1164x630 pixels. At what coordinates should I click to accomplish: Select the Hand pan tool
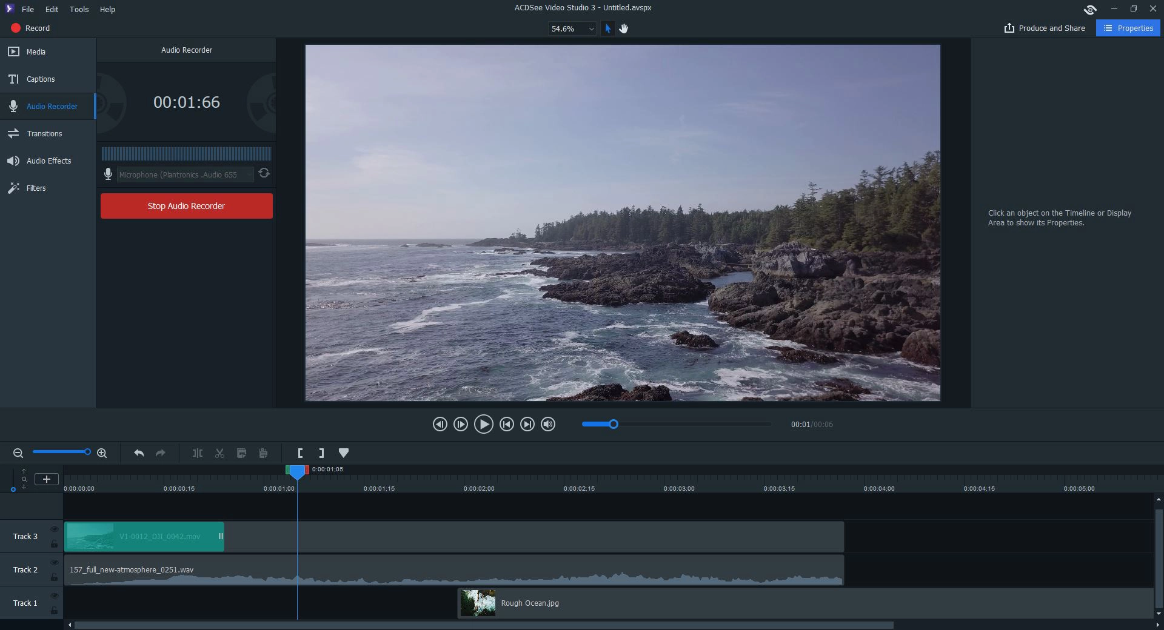(x=624, y=28)
